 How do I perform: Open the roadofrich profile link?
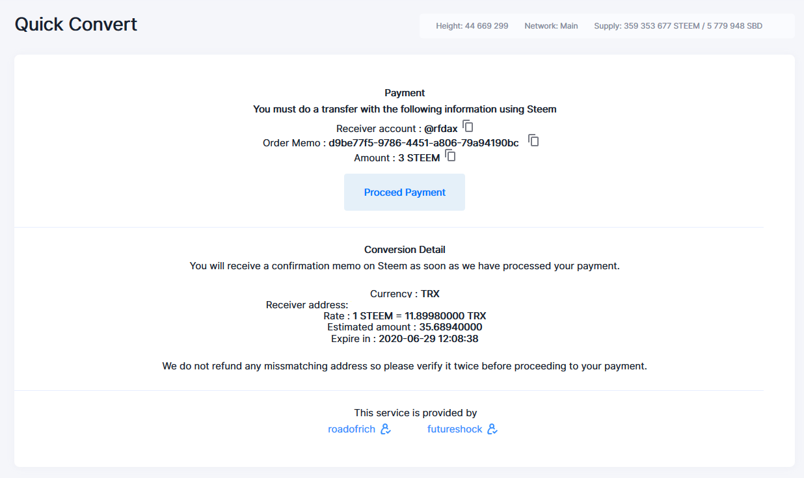pyautogui.click(x=351, y=429)
